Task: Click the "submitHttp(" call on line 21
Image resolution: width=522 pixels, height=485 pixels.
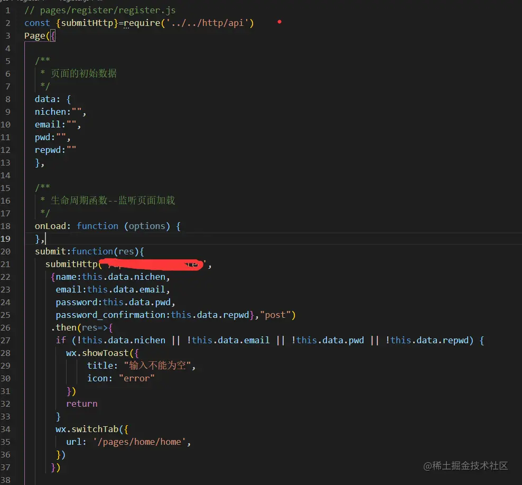Action: click(x=73, y=264)
